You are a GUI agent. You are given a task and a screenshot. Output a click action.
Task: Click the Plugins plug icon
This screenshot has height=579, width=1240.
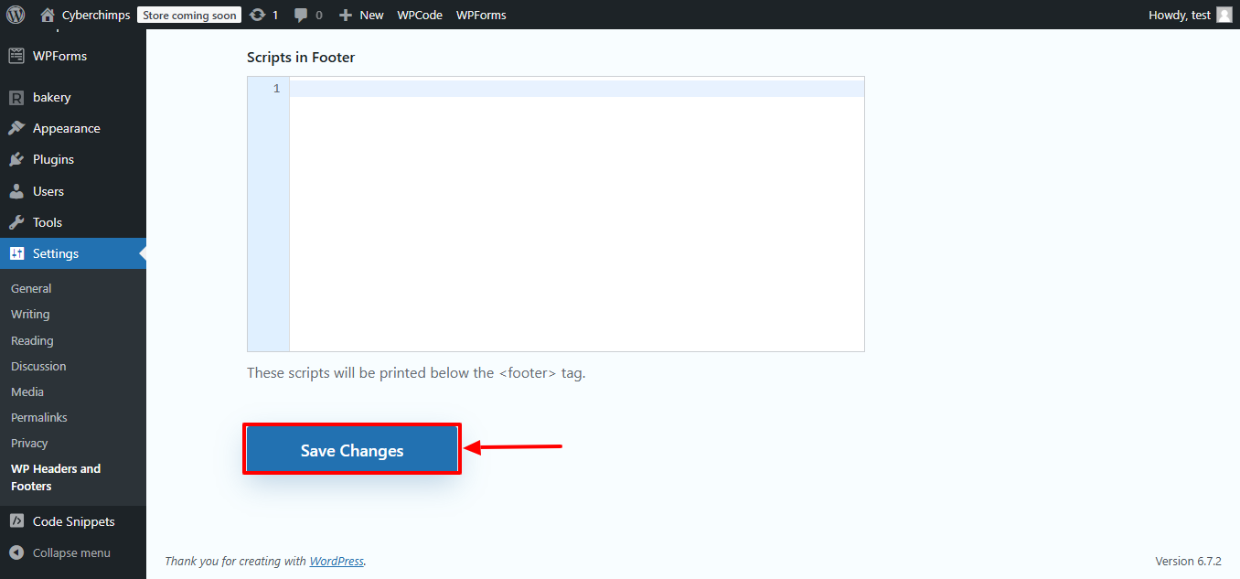[x=16, y=159]
